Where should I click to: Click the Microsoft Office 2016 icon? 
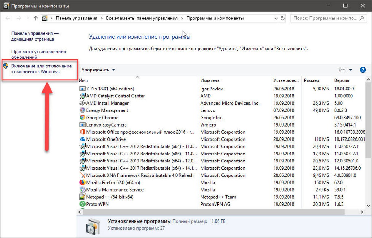tap(82, 132)
